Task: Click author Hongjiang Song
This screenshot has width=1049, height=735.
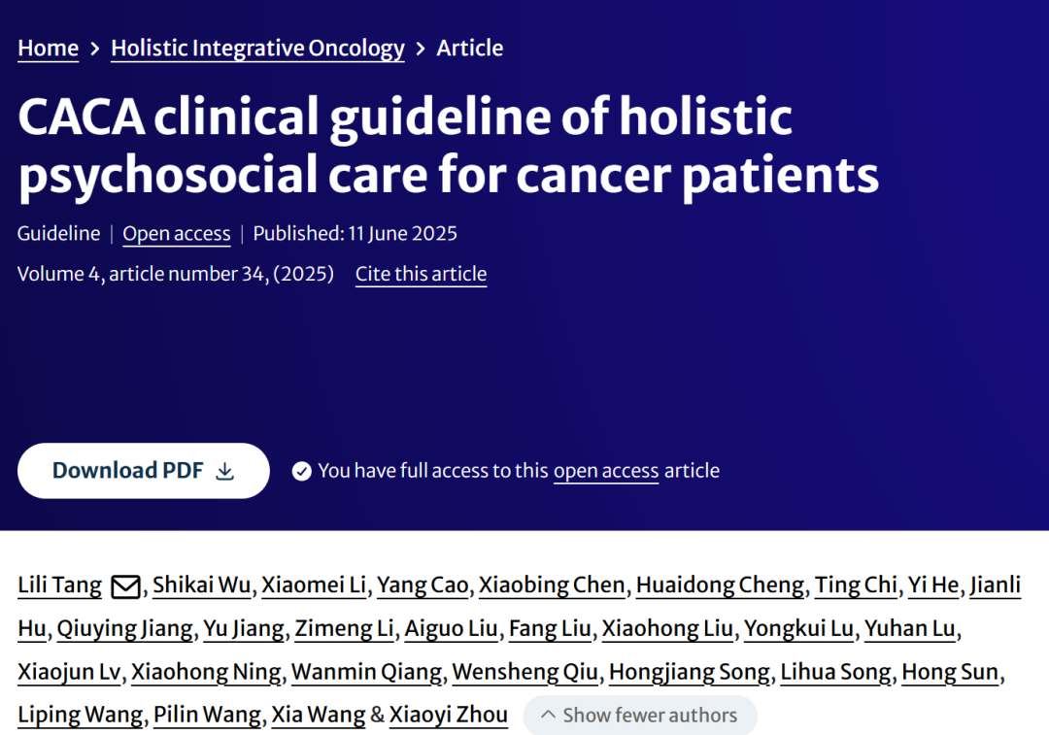Action: point(689,672)
